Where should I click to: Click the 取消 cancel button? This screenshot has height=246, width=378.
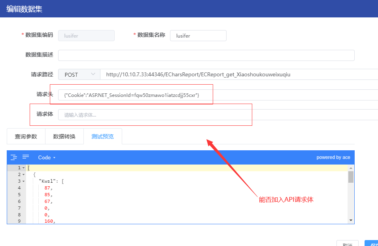(348, 243)
